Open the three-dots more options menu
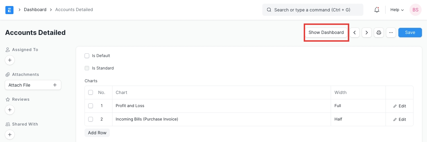The width and height of the screenshot is (427, 142). tap(391, 33)
